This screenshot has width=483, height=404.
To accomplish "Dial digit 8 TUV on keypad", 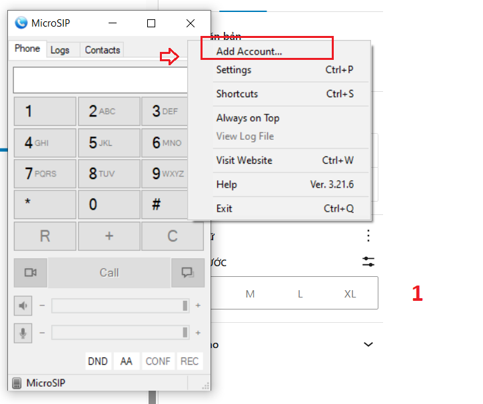I will pos(109,174).
